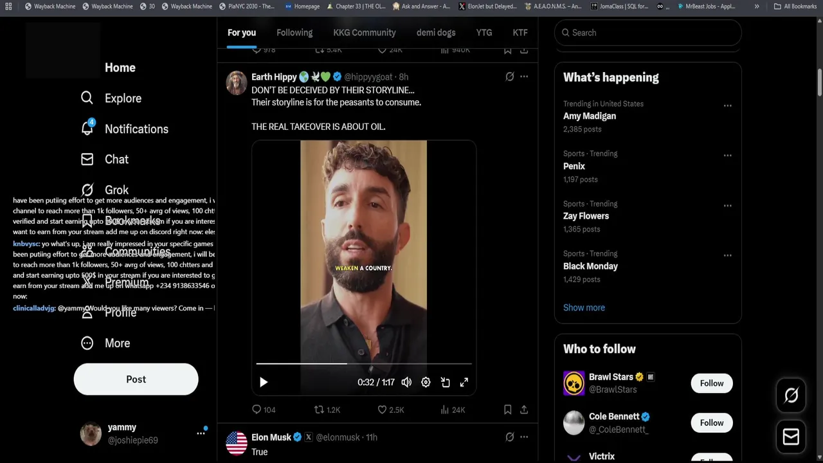Open Penix trending topic
The image size is (823, 463).
point(574,166)
